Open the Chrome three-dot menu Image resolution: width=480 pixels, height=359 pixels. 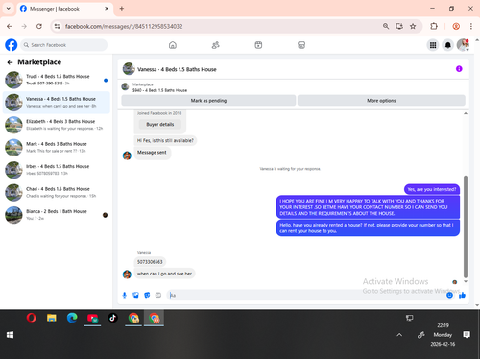tap(471, 26)
